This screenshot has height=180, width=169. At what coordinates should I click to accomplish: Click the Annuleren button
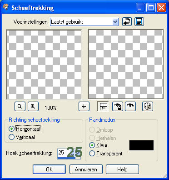pyautogui.click(x=86, y=169)
